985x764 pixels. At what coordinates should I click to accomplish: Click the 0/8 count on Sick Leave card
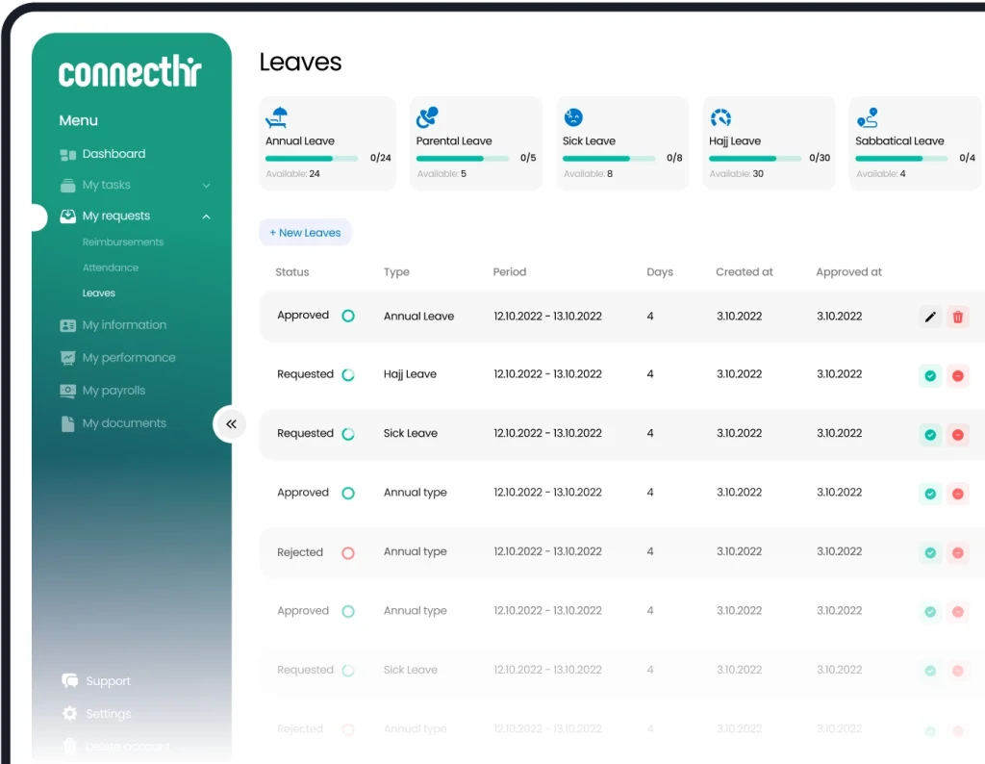pyautogui.click(x=674, y=158)
